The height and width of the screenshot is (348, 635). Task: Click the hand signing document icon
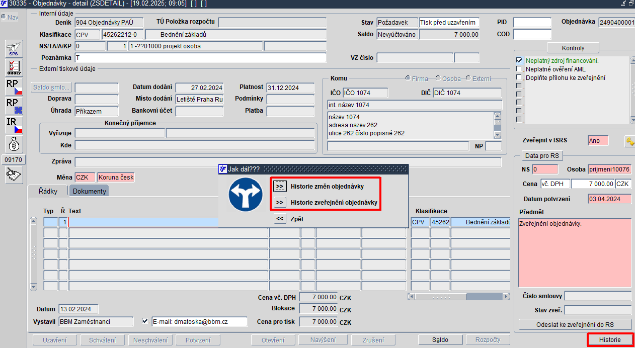pyautogui.click(x=14, y=175)
